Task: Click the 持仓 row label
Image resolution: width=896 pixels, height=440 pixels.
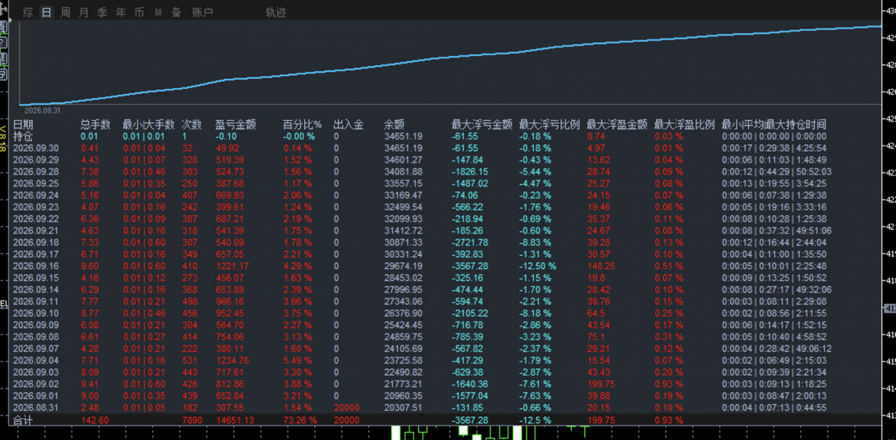Action: pos(23,136)
